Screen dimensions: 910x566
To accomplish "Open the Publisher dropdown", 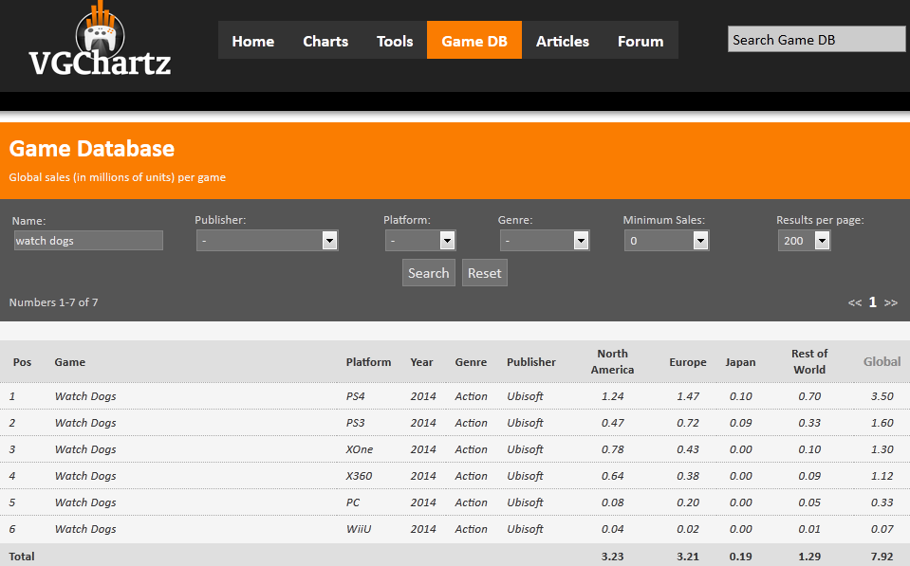I will [x=267, y=241].
